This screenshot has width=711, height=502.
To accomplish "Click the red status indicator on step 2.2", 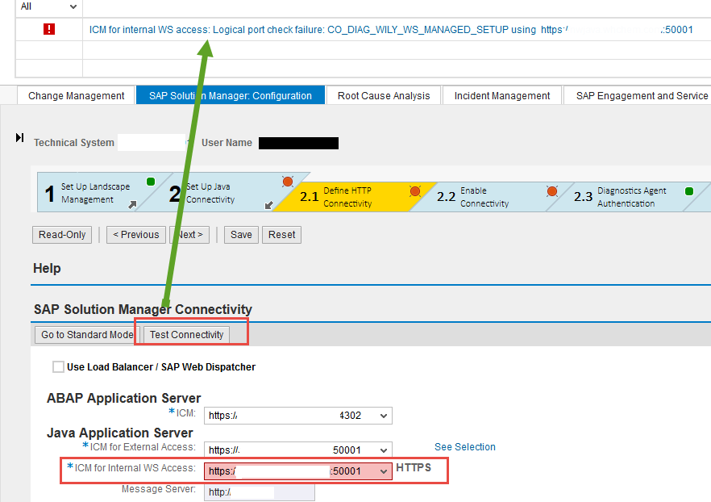I will pyautogui.click(x=552, y=191).
